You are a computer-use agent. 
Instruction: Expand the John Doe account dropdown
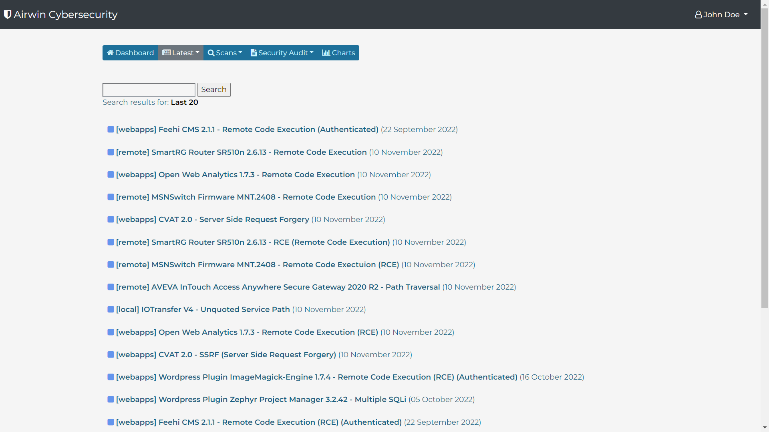click(722, 15)
